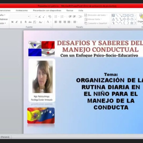Click the clear formatting icon

(x=50, y=16)
